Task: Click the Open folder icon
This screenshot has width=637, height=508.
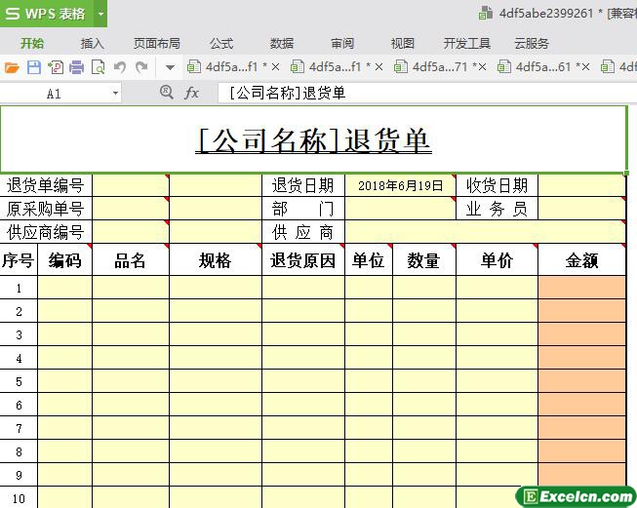Action: [12, 67]
